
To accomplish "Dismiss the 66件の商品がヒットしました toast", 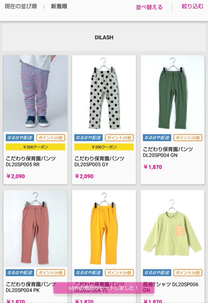I will tap(104, 288).
